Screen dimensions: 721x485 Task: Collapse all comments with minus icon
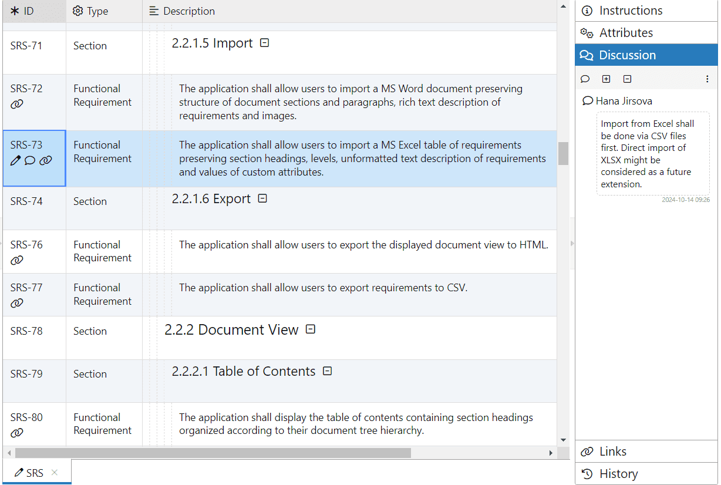click(627, 79)
